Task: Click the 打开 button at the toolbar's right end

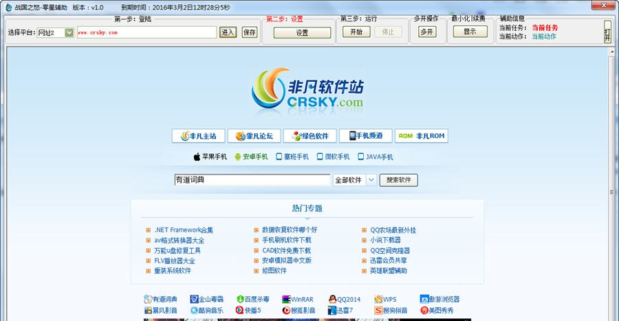Action: [x=607, y=32]
